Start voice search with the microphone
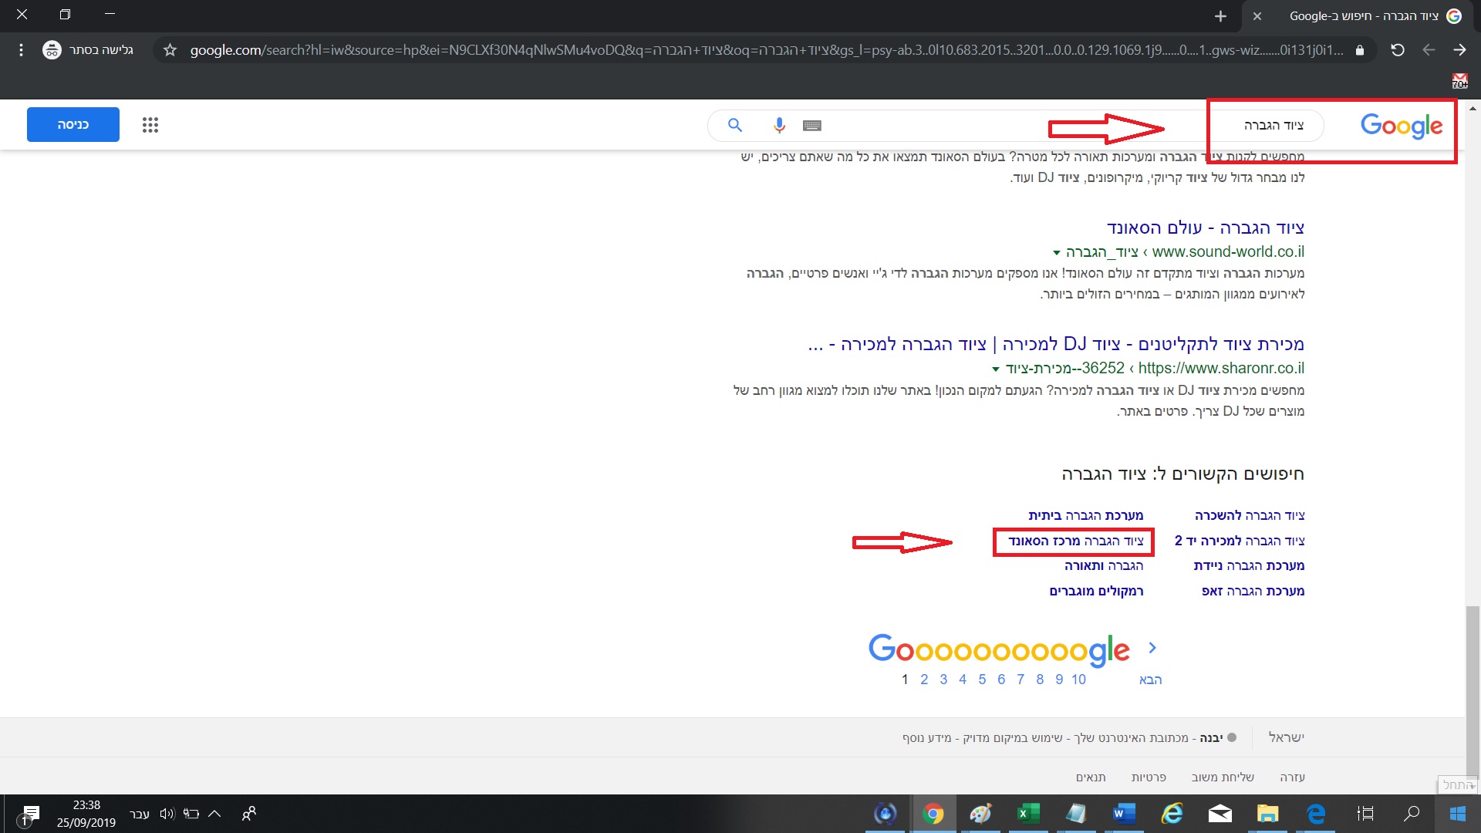The width and height of the screenshot is (1481, 833). pyautogui.click(x=779, y=125)
